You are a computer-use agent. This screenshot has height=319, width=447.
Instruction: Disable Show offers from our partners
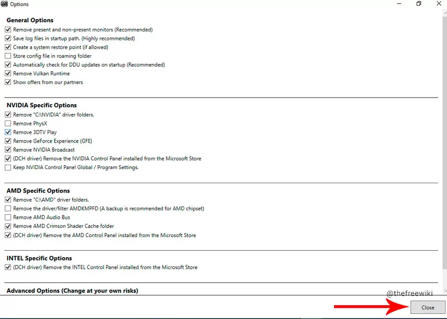coord(8,82)
